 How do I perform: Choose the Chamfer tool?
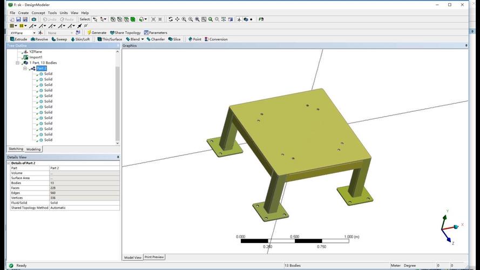[156, 39]
